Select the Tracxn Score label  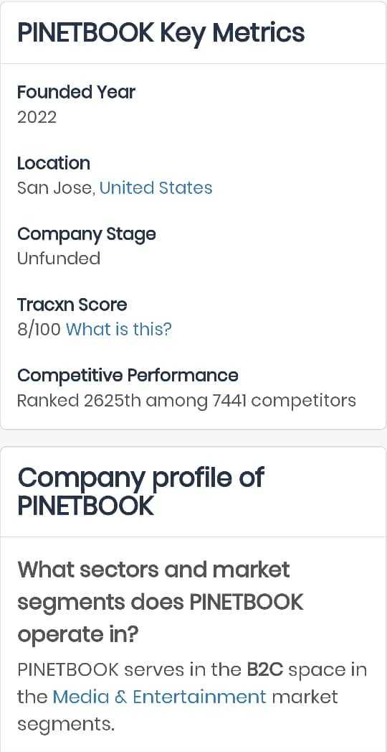[72, 305]
